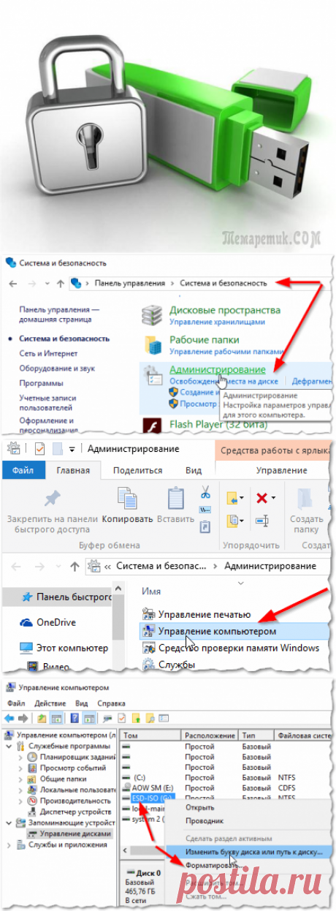This screenshot has width=336, height=911.
Task: Collapse Запоминающие устройства tree node
Action: 9,823
